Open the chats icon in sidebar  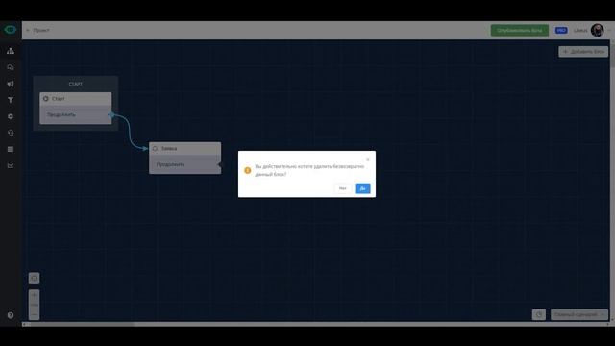[x=11, y=67]
